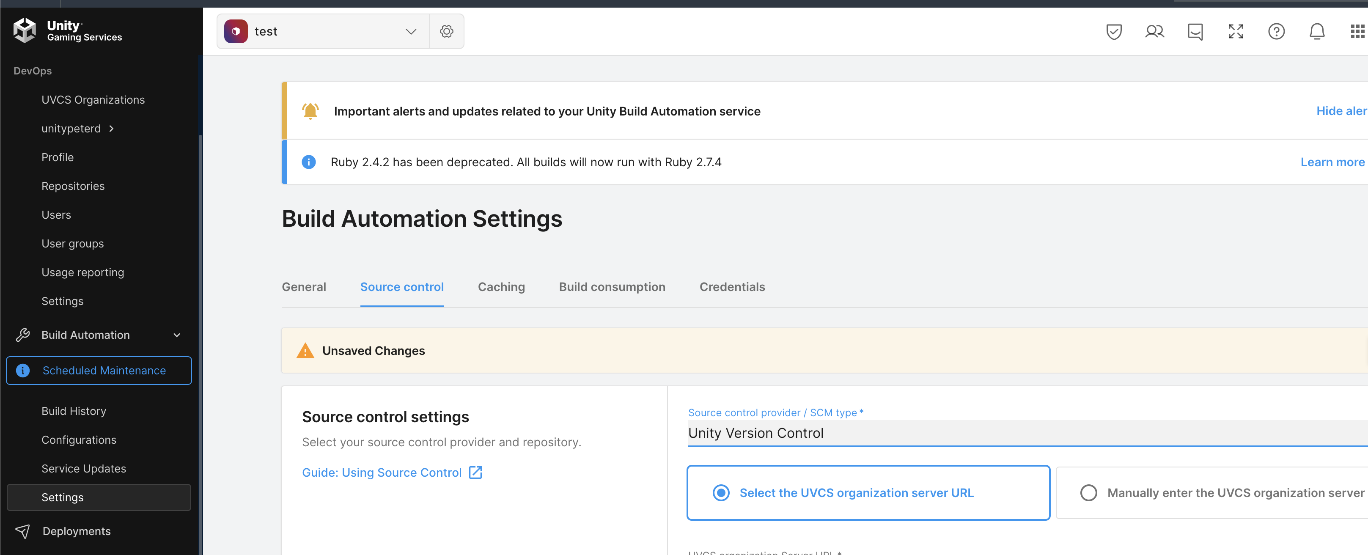The image size is (1368, 555).
Task: Choose Manually enter UVCS organization server radio
Action: [x=1088, y=493]
